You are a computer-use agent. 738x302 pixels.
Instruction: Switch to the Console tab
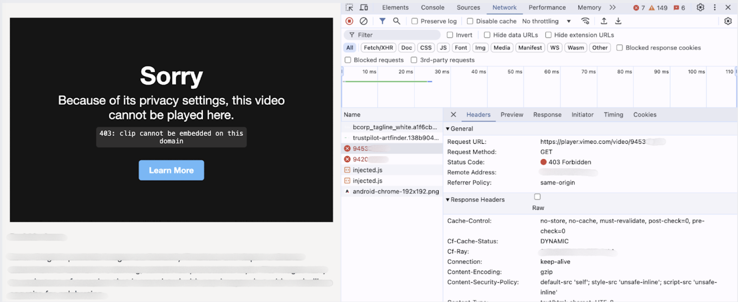(x=432, y=7)
